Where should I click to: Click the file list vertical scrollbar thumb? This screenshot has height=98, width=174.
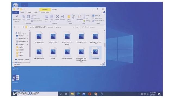(x=104, y=45)
